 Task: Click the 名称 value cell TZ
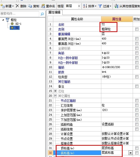tap(117, 24)
